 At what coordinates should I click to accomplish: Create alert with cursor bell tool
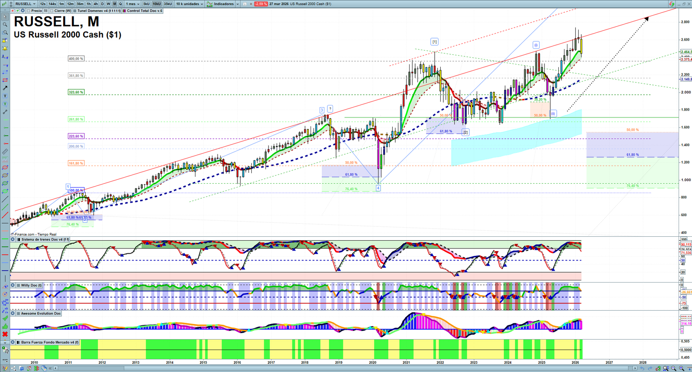[x=5, y=41]
